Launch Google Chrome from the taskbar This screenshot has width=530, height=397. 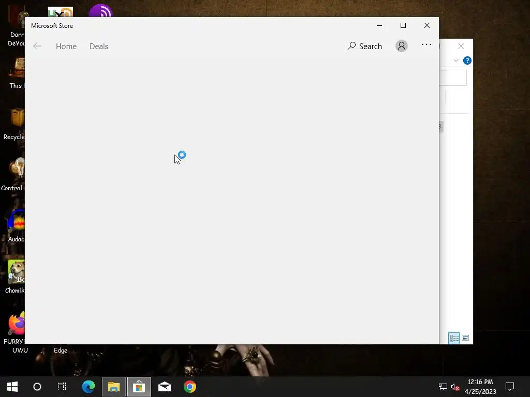pos(190,387)
